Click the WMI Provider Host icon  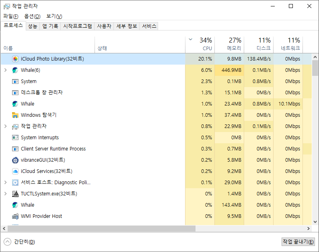[x=15, y=216]
